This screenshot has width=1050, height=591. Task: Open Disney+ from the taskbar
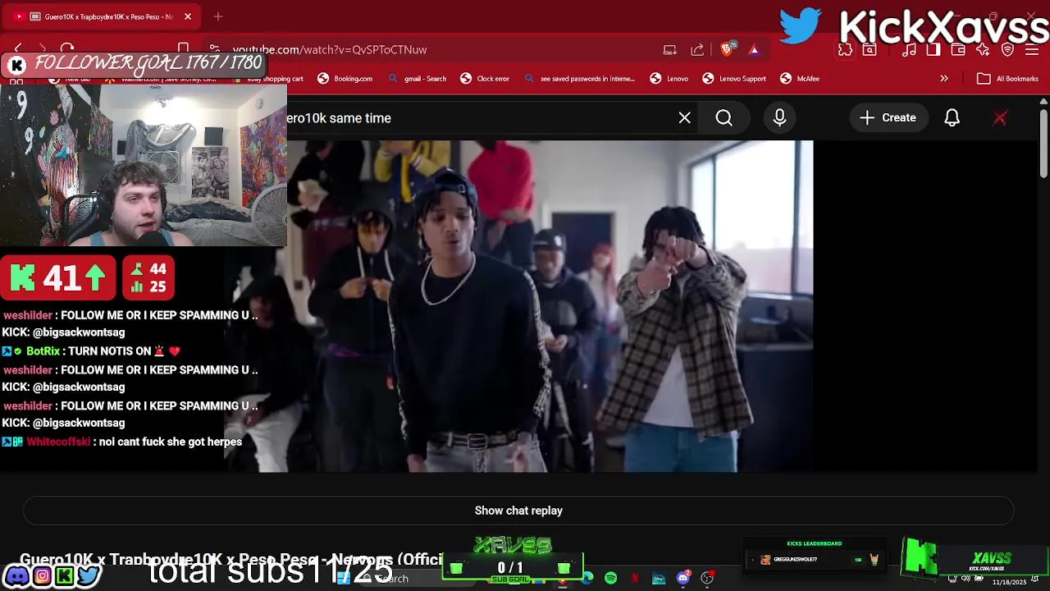(x=659, y=579)
